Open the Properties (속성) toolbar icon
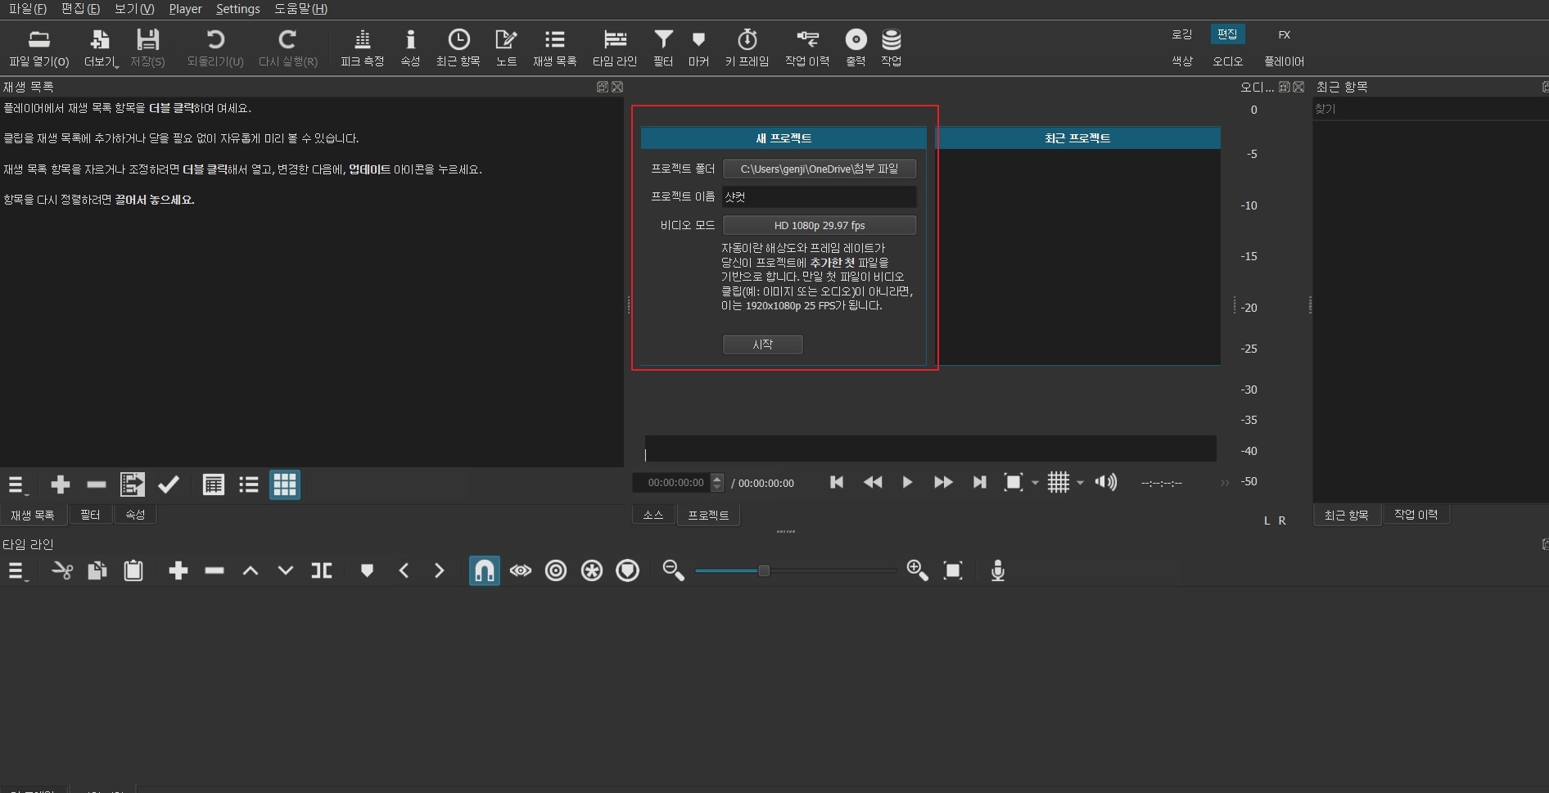 (x=410, y=48)
